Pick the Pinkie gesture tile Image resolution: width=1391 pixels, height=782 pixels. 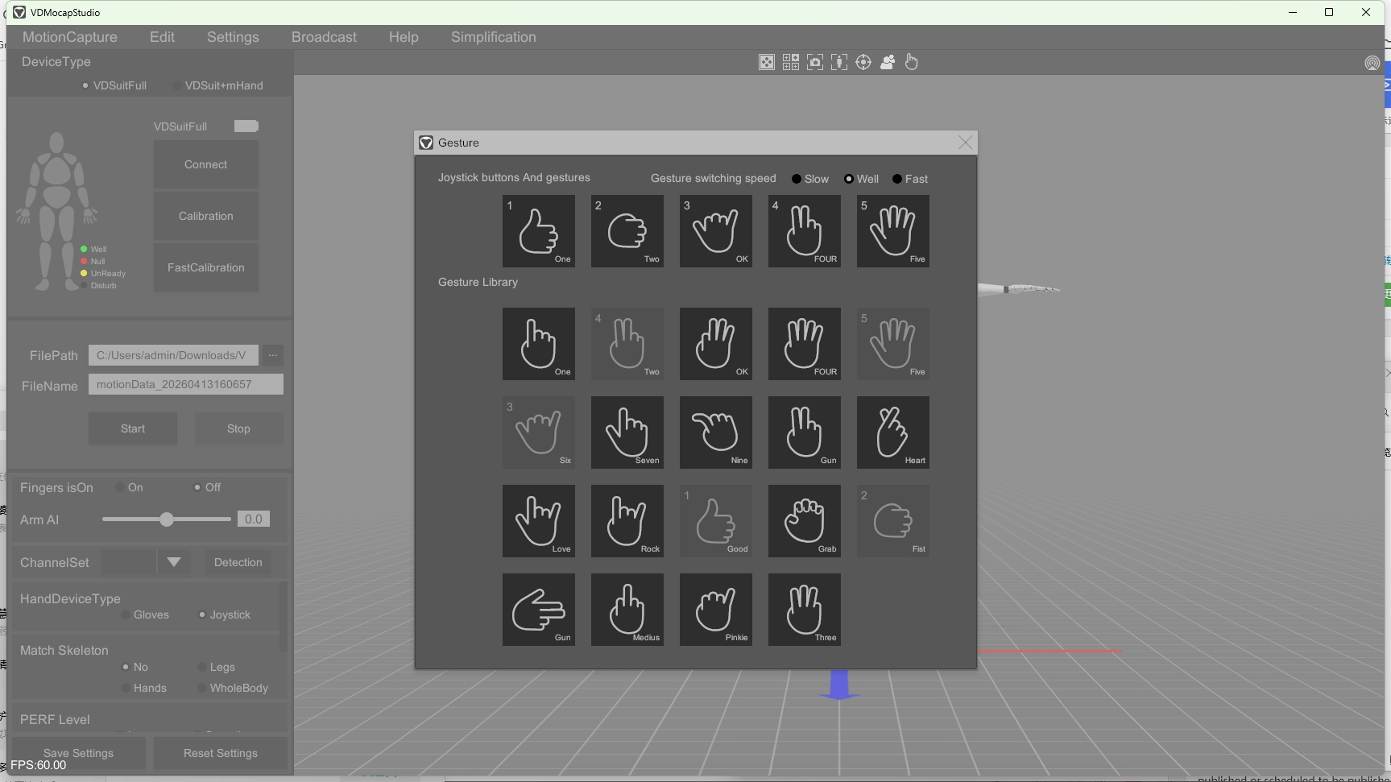pyautogui.click(x=715, y=610)
